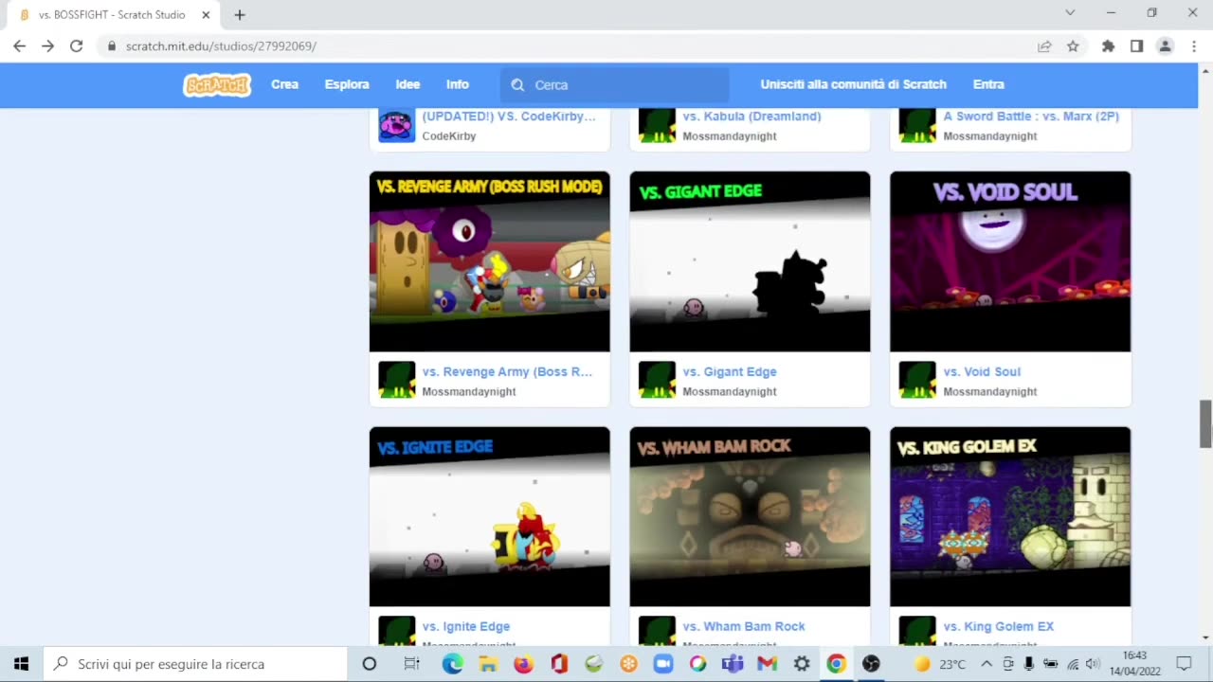Open Microsoft Office from the taskbar
1213x682 pixels.
point(558,664)
